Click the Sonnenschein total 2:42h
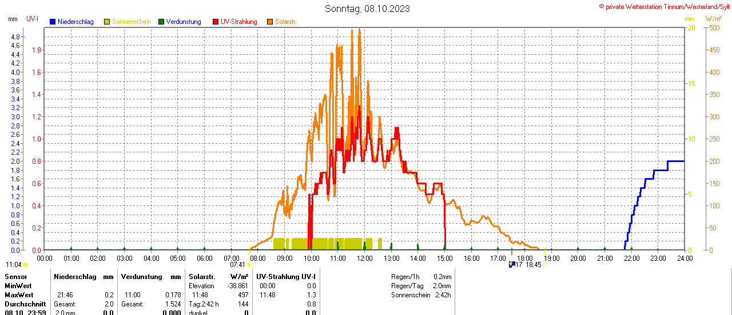This screenshot has height=315, width=732. point(443,295)
